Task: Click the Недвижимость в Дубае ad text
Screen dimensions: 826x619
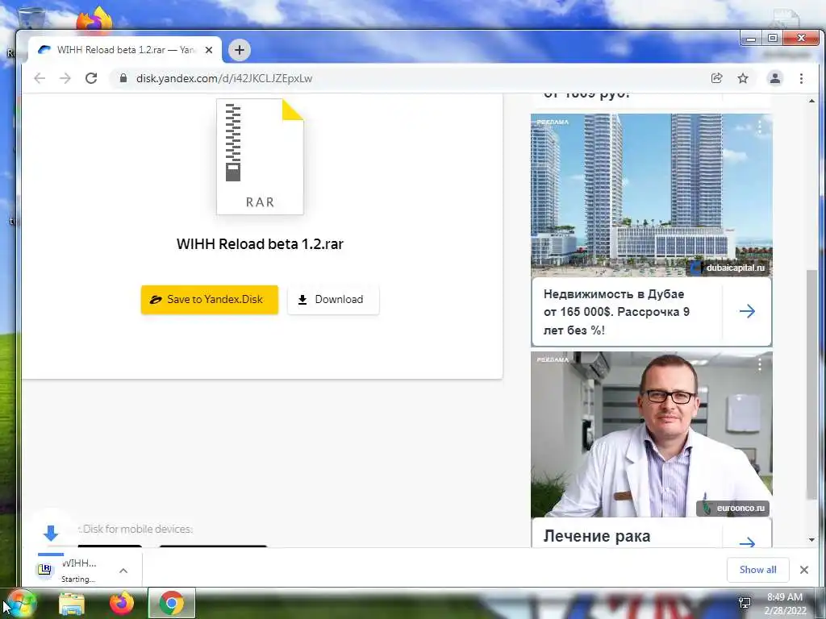Action: pyautogui.click(x=616, y=312)
